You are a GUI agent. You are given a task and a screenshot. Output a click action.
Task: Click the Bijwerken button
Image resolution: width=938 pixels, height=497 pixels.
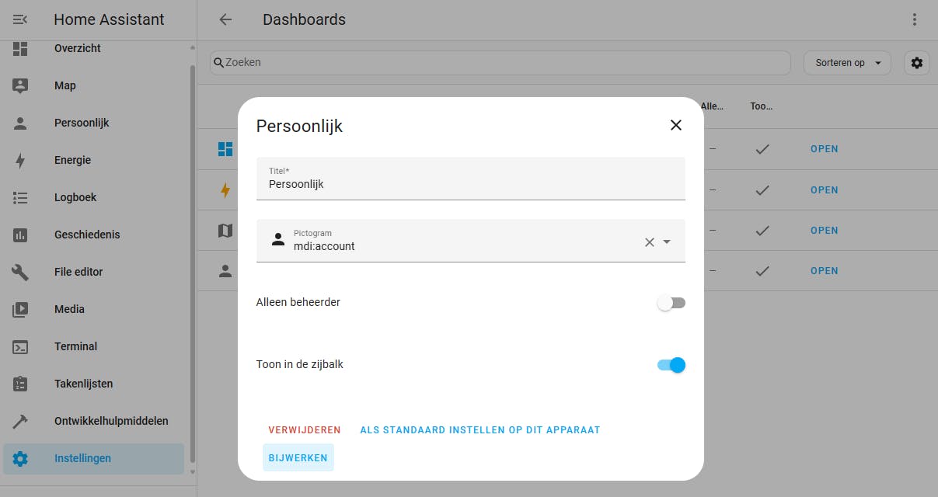298,458
